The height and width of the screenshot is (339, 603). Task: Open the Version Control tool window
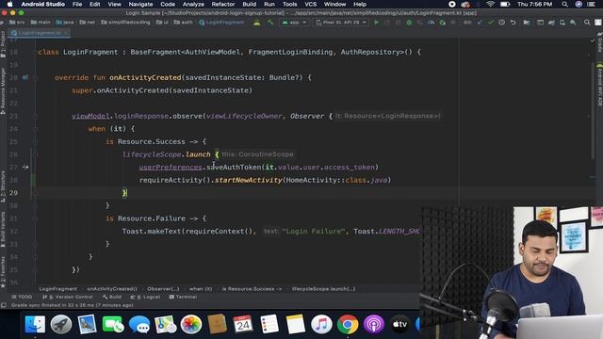pyautogui.click(x=68, y=298)
